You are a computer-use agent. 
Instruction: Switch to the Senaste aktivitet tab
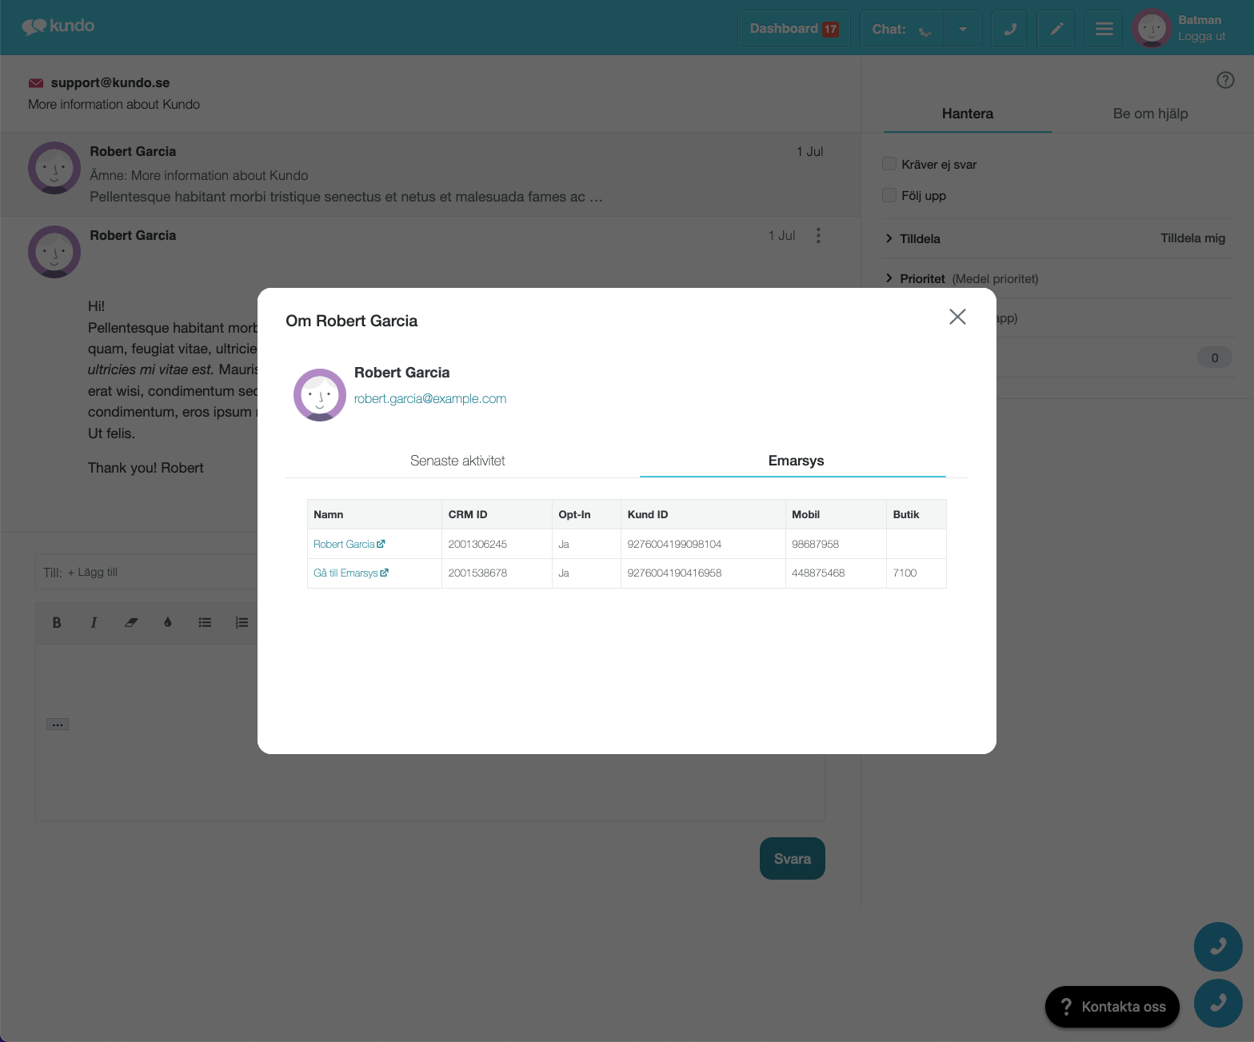click(x=457, y=461)
